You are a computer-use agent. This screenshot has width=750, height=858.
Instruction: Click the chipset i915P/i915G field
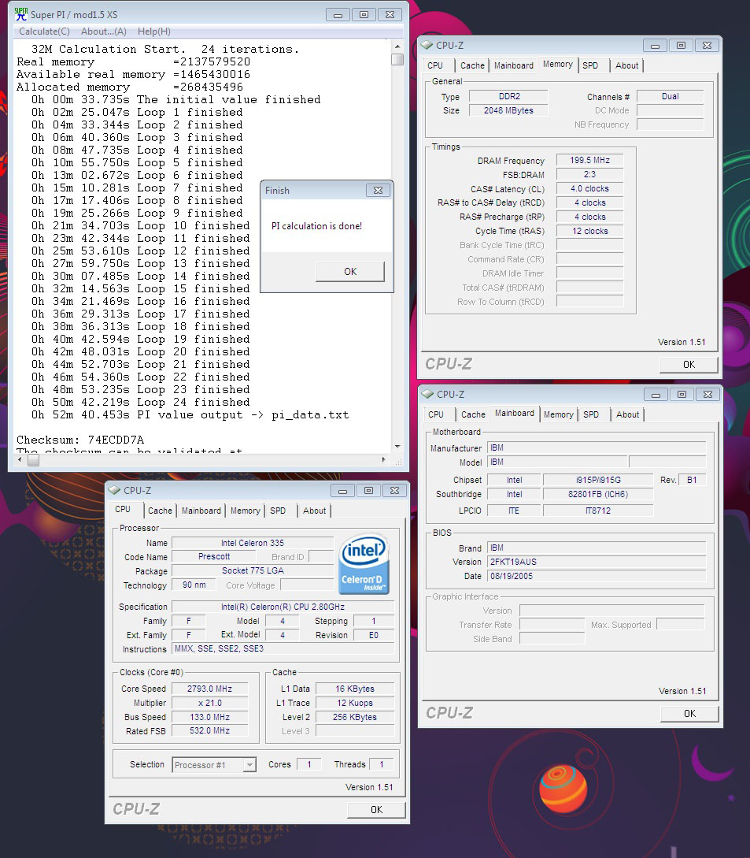(x=598, y=480)
